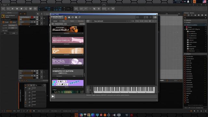
Task: Switch to Kontakt Libraries tab
Action: (x=55, y=21)
